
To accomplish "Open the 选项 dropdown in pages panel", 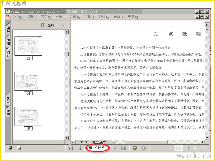I will 52,25.
